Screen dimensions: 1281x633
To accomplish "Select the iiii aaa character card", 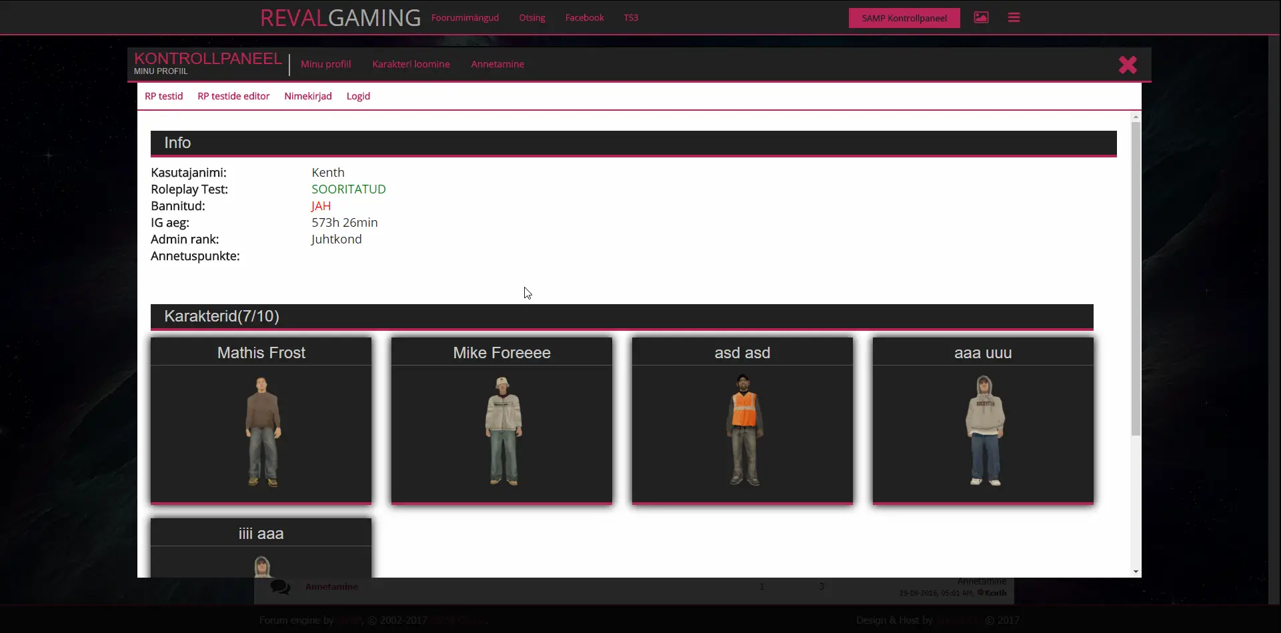I will (x=261, y=548).
